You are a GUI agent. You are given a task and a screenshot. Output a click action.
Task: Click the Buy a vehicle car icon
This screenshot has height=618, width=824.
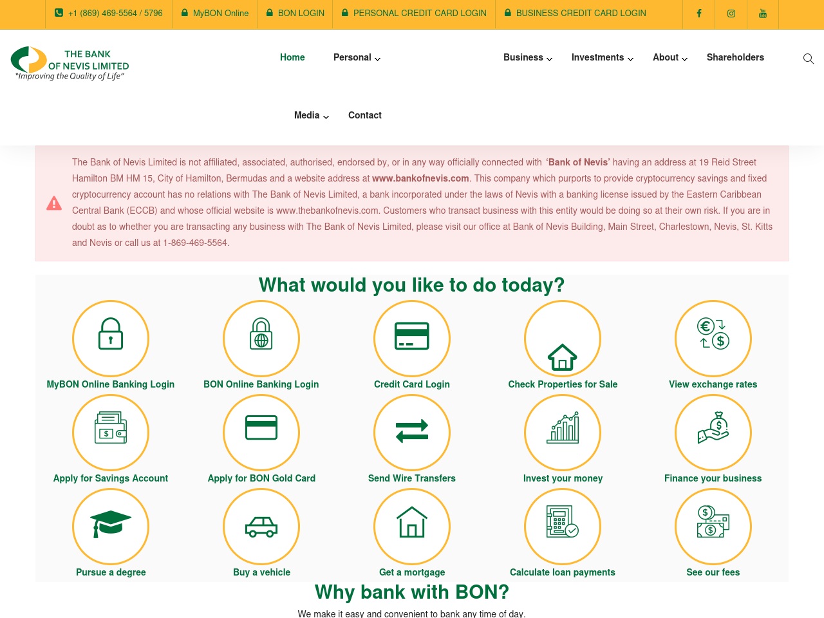261,526
